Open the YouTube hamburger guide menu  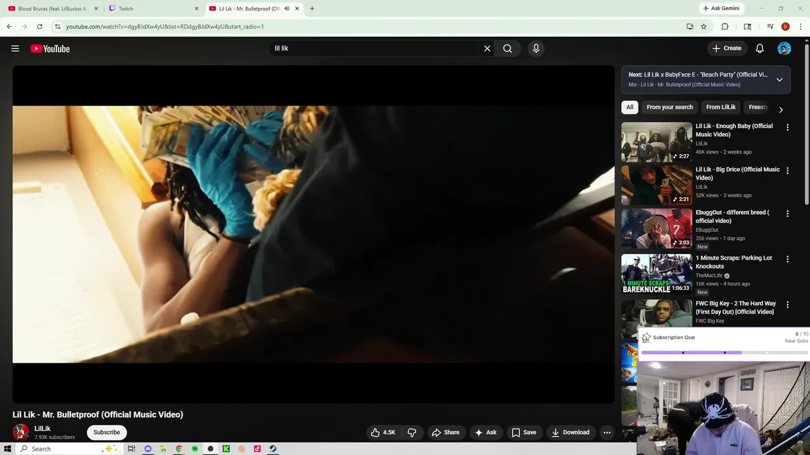(x=15, y=49)
